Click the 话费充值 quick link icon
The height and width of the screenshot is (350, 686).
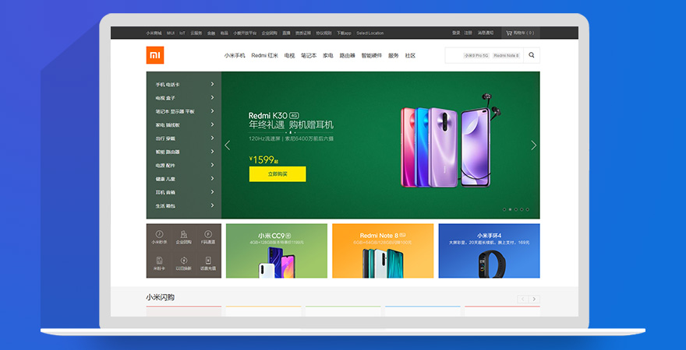pos(207,264)
